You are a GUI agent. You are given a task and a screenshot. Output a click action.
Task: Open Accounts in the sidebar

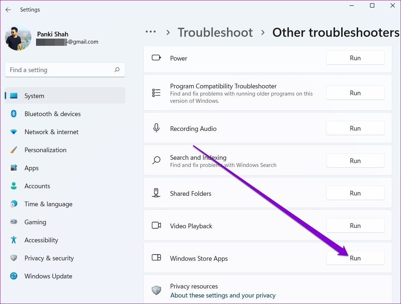(x=37, y=186)
